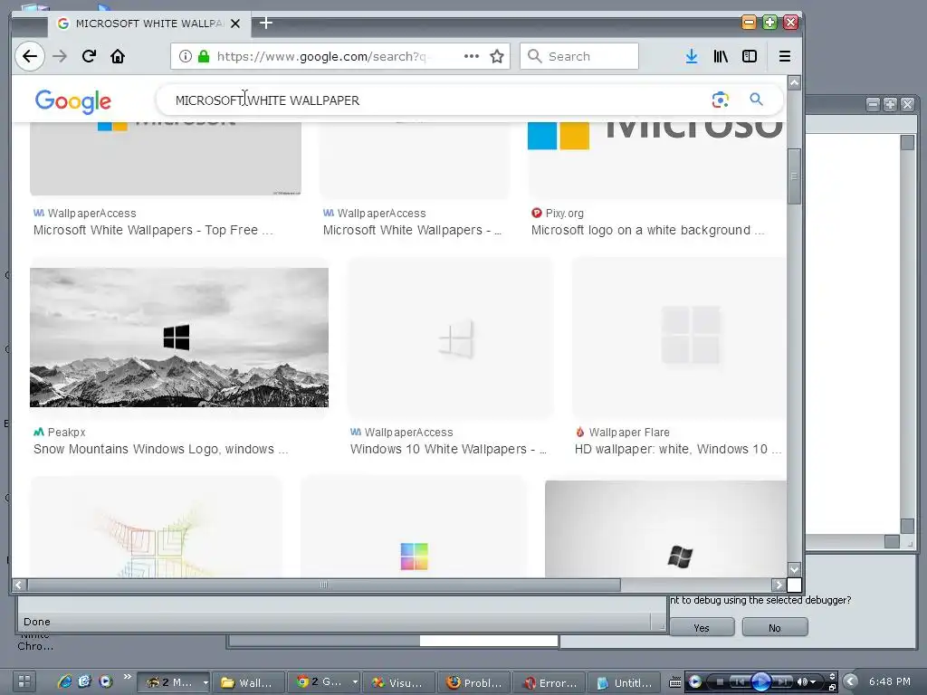The image size is (927, 695).
Task: Click the 6:48 PM system clock
Action: point(889,681)
